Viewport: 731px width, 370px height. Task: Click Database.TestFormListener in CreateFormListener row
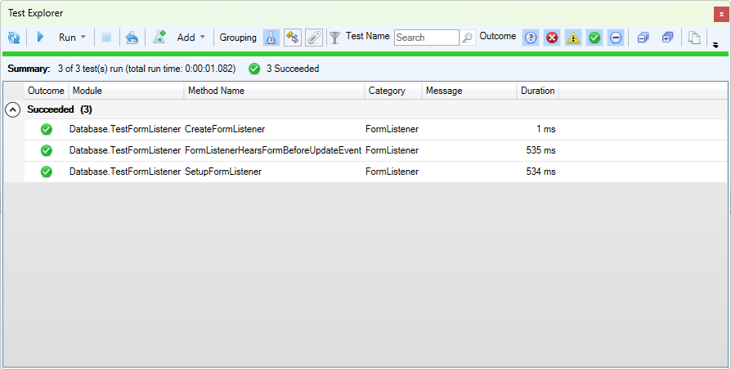click(x=125, y=129)
